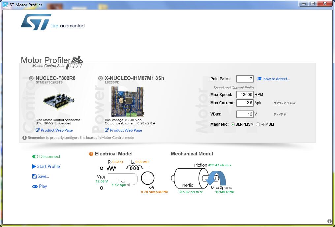The width and height of the screenshot is (335, 227).
Task: Click the Ke value 0.79 Vrms/kRPM
Action: click(x=154, y=192)
